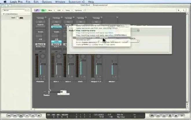The image size is (191, 120).
Task: Click the EQ button on Inst 1 strip
Action: pyautogui.click(x=56, y=22)
